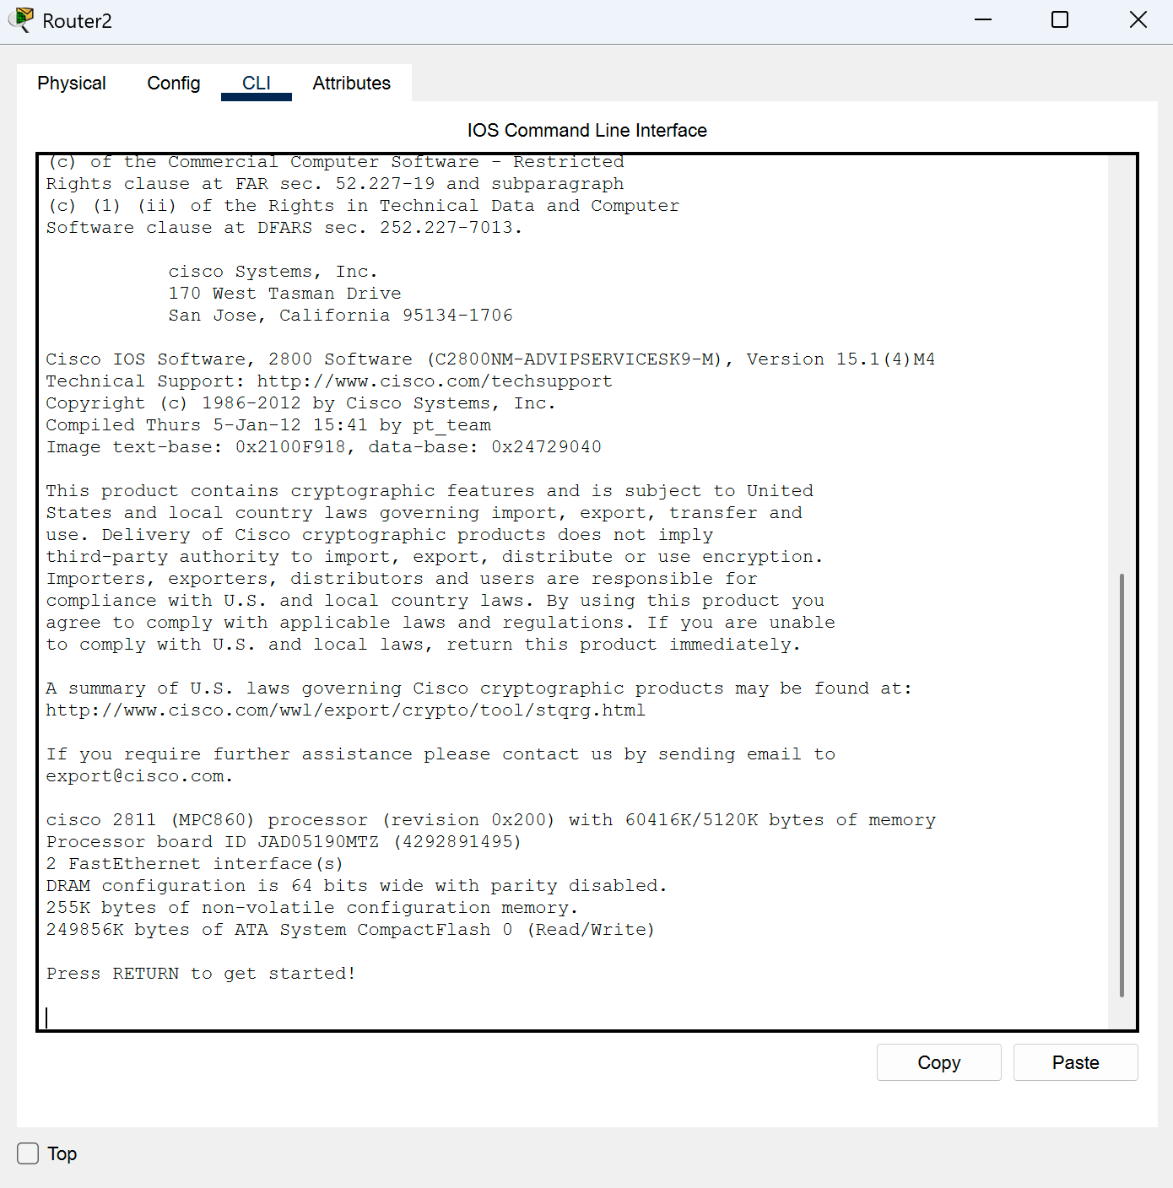Click the 'Copyright (c) 1986-2012' line
The height and width of the screenshot is (1188, 1173).
coord(301,403)
